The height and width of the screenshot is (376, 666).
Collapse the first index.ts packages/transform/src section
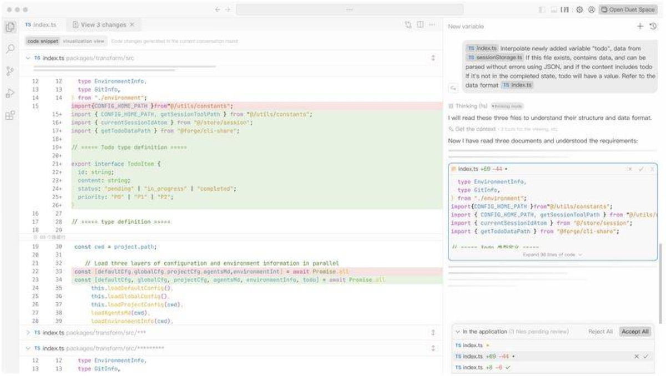[x=28, y=58]
